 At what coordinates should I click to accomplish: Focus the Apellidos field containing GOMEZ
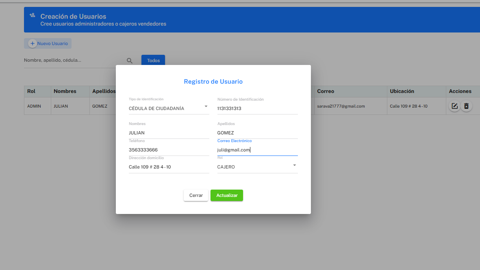[257, 133]
